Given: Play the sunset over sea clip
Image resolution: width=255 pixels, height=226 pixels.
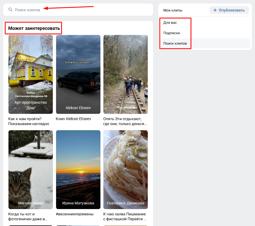Looking at the screenshot, I should [x=78, y=169].
